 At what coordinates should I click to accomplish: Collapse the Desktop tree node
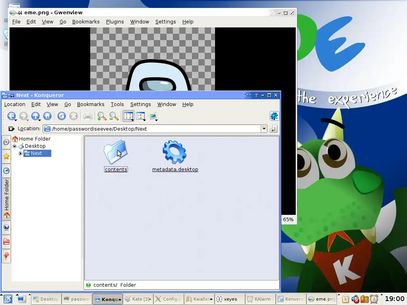coord(15,146)
